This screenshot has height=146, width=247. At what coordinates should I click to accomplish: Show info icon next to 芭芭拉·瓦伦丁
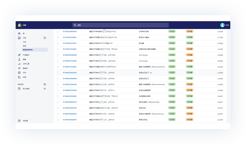point(151,73)
